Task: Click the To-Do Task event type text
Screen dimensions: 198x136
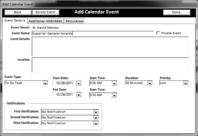Action: pos(13,83)
